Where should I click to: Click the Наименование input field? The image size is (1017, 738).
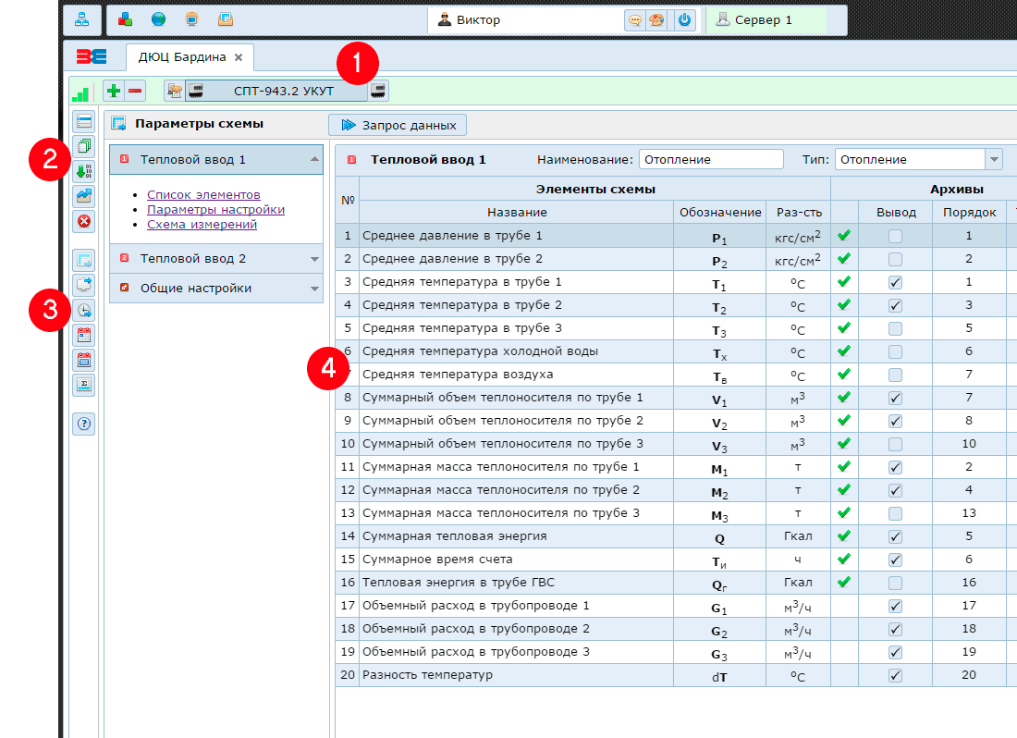[x=710, y=159]
